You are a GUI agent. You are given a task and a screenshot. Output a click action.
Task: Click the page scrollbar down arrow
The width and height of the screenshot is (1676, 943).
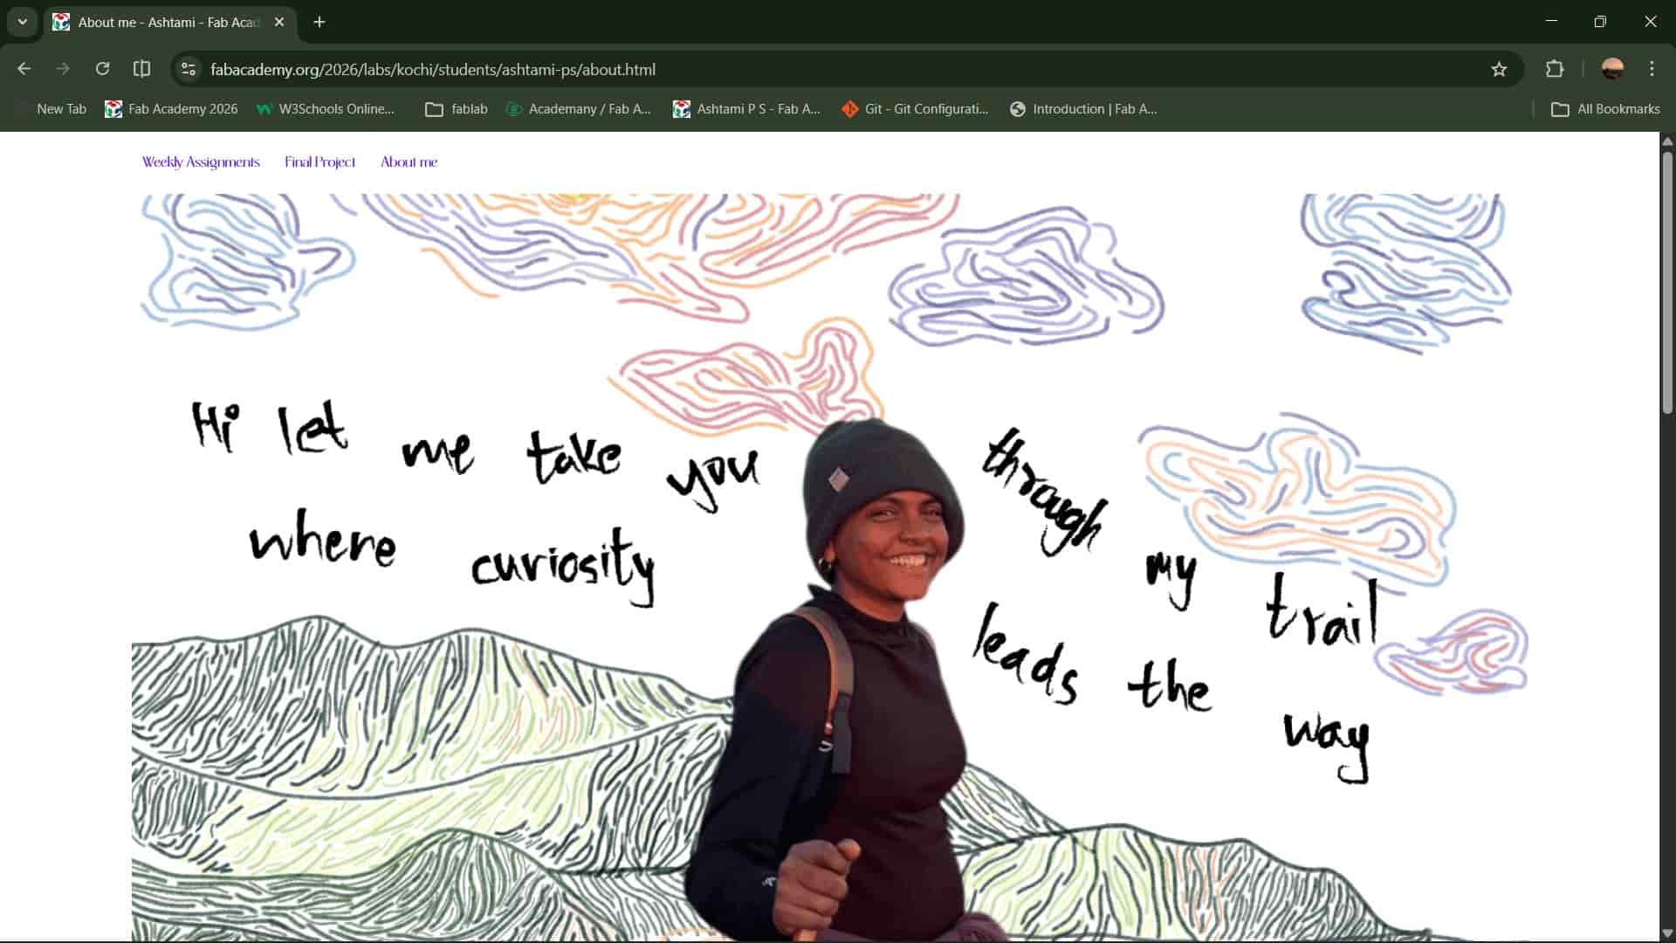pos(1667,933)
